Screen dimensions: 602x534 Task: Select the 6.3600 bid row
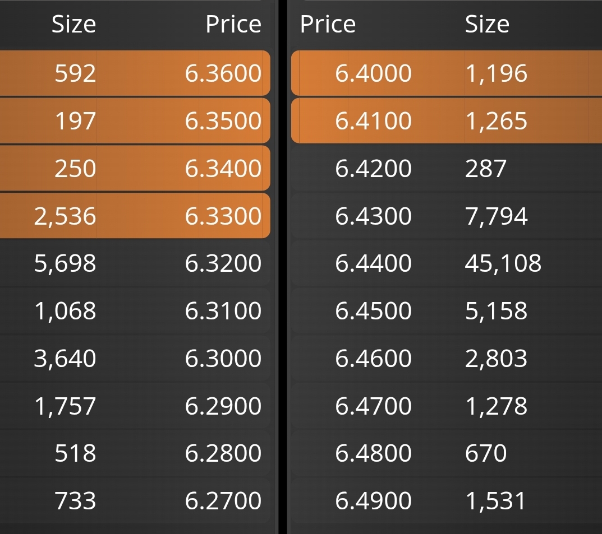(x=135, y=73)
